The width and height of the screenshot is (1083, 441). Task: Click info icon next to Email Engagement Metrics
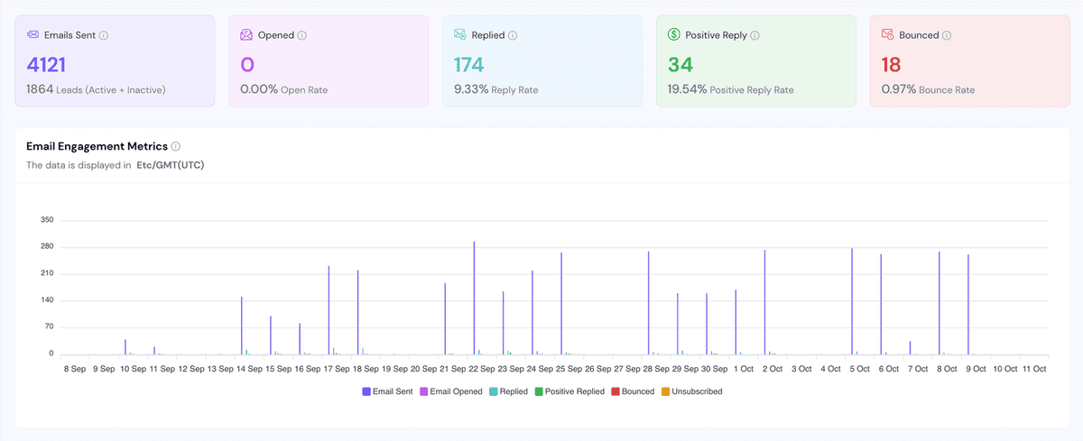[176, 146]
